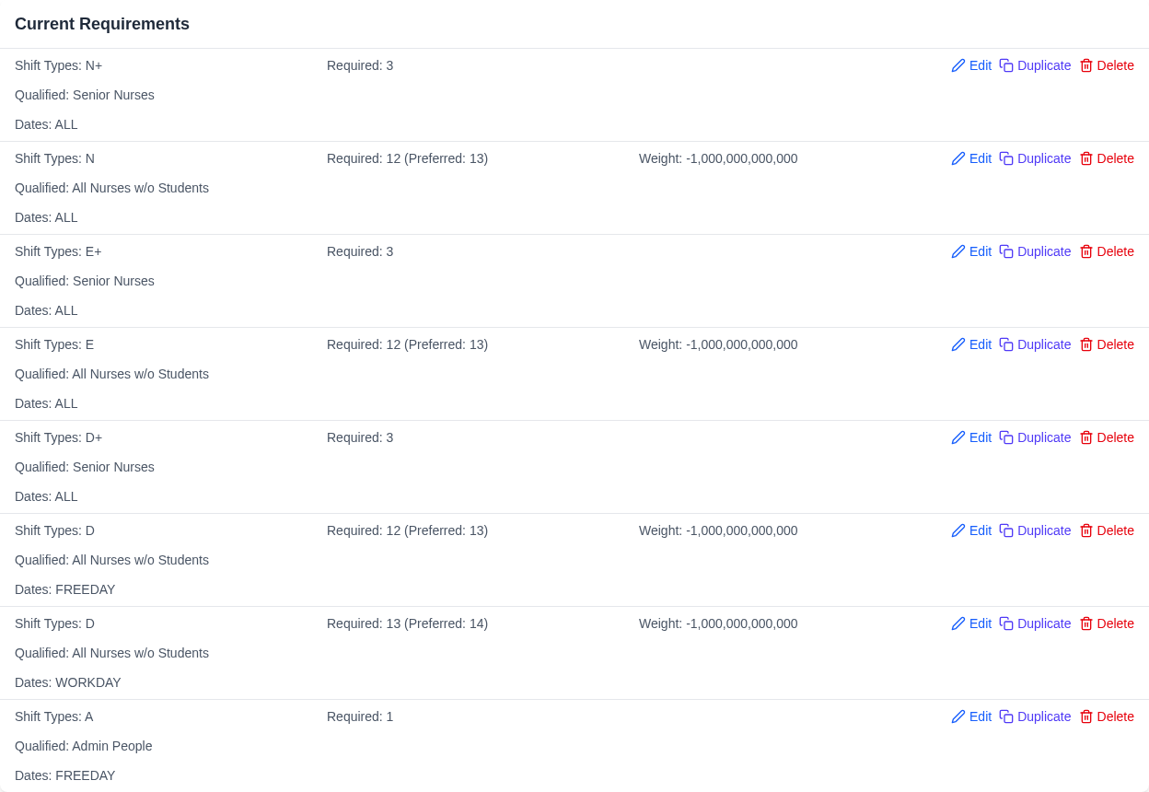Click the Weight value in the WORKDAY row
The height and width of the screenshot is (792, 1149).
click(x=718, y=623)
